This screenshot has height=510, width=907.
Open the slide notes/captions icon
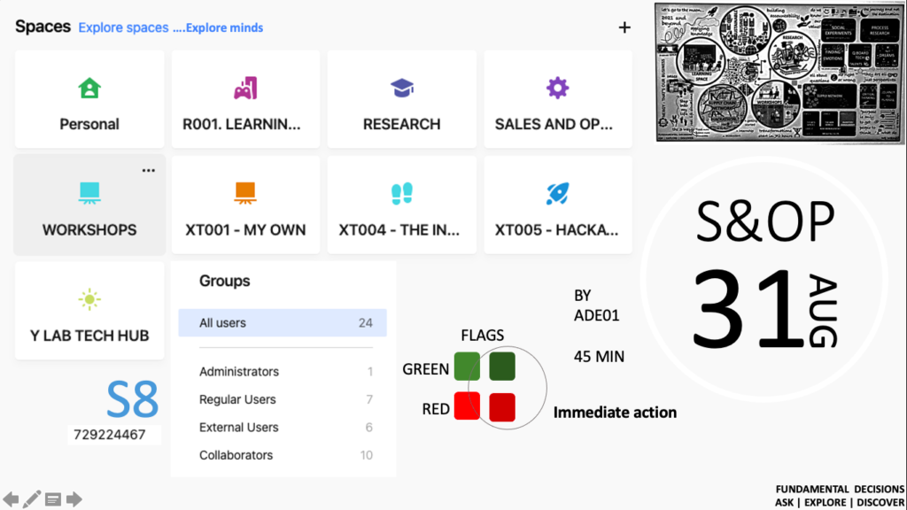[53, 499]
